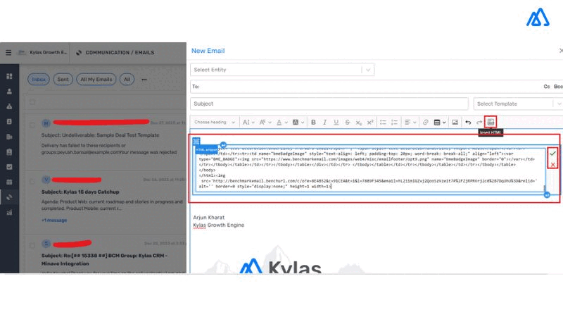Viewport: 563px width, 317px height.
Task: Switch to the All My Emails tab
Action: click(x=96, y=80)
